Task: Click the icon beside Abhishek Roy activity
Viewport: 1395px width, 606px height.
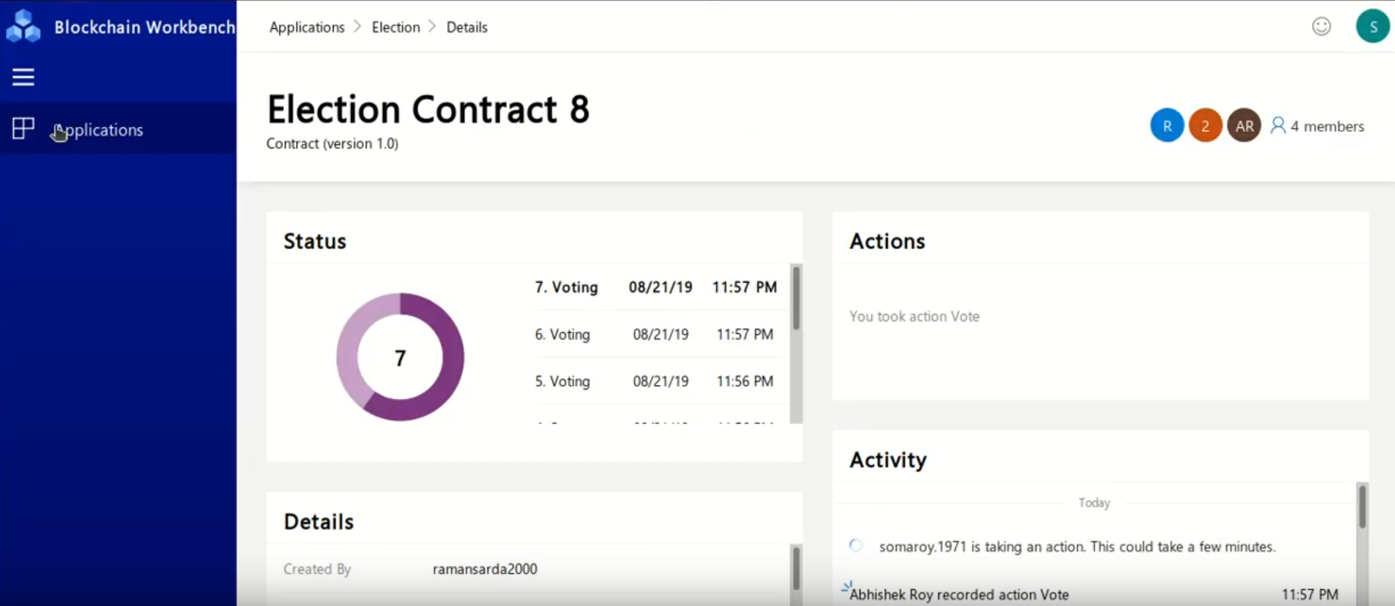Action: point(847,586)
